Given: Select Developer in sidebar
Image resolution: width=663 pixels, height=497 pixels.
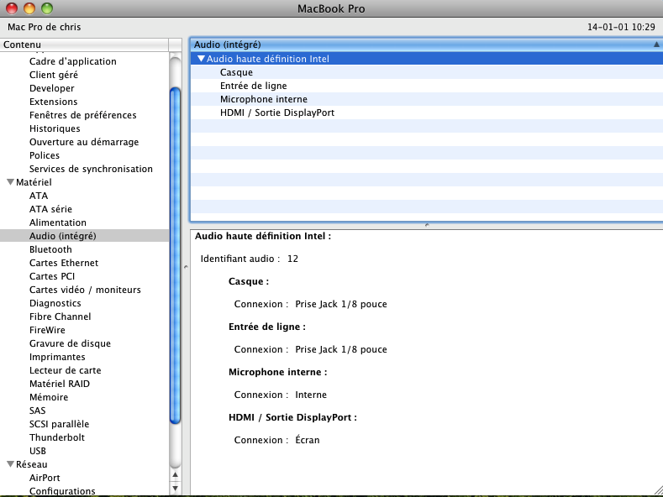Looking at the screenshot, I should click(51, 88).
